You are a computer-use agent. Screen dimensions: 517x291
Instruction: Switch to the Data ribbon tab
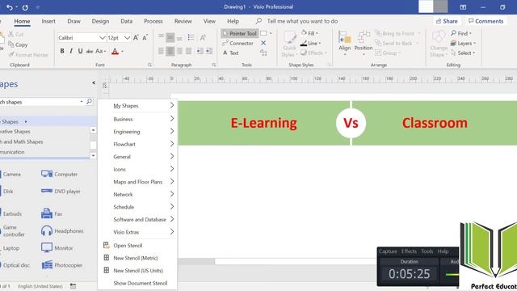coord(126,21)
